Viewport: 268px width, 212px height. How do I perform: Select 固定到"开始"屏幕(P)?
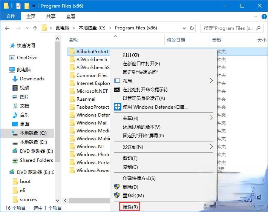143,136
